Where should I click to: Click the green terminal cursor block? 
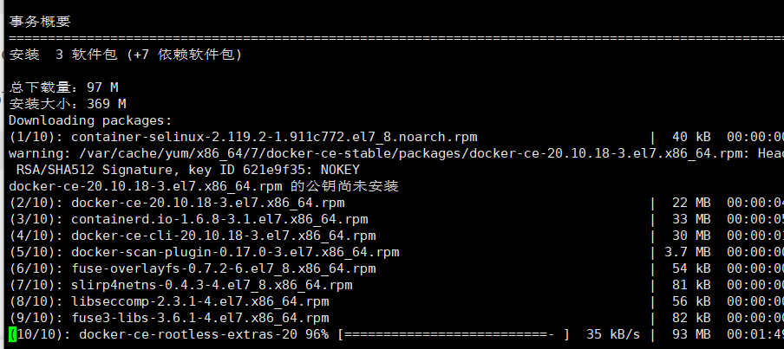click(12, 334)
